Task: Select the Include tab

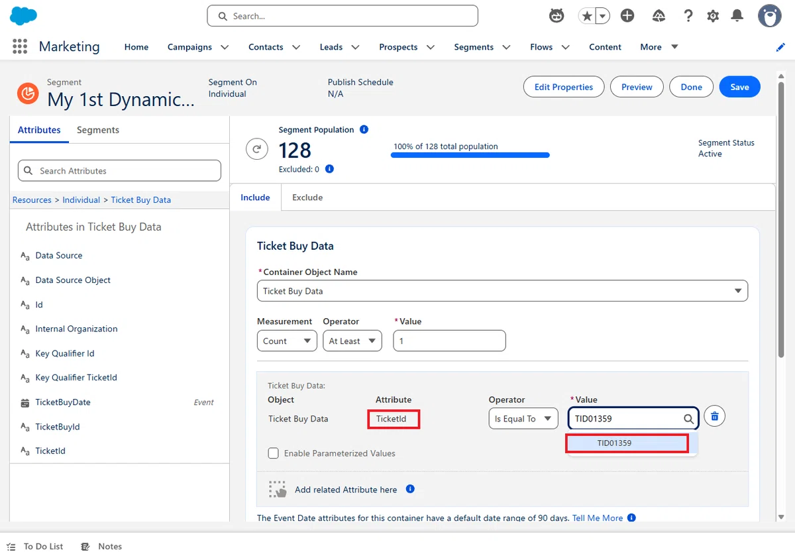Action: click(x=256, y=197)
